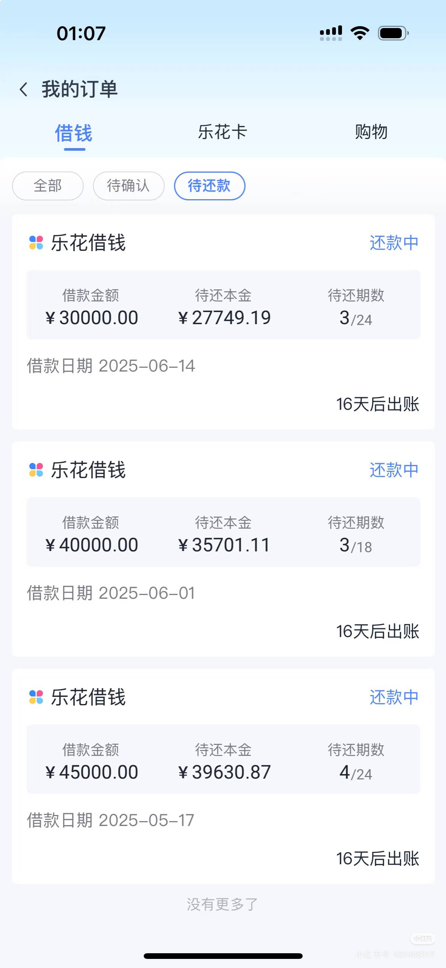This screenshot has height=968, width=446.
Task: Tap the cellular signal bars icon
Action: (331, 33)
